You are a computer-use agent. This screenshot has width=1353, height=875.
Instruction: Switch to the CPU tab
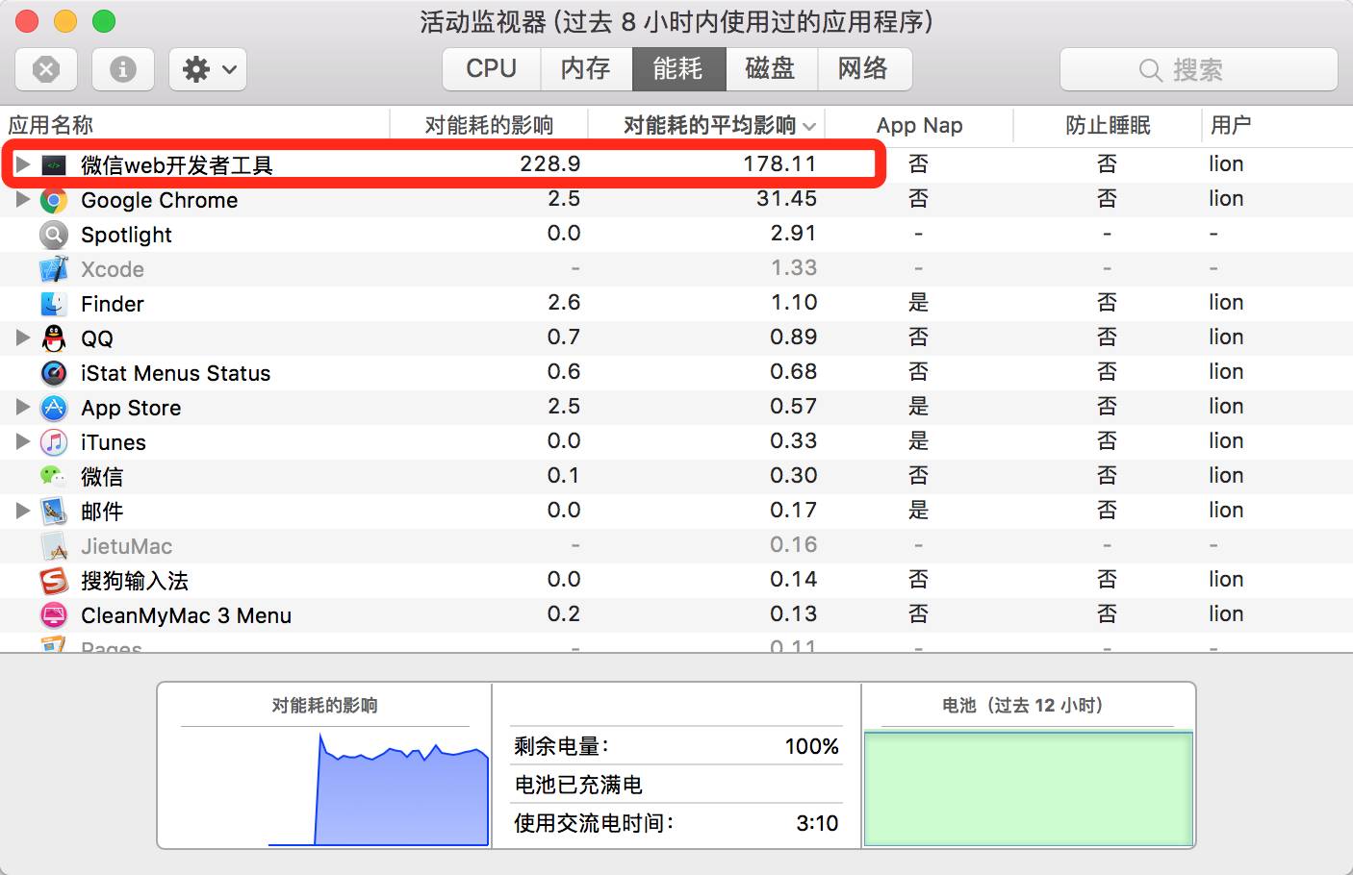coord(491,69)
